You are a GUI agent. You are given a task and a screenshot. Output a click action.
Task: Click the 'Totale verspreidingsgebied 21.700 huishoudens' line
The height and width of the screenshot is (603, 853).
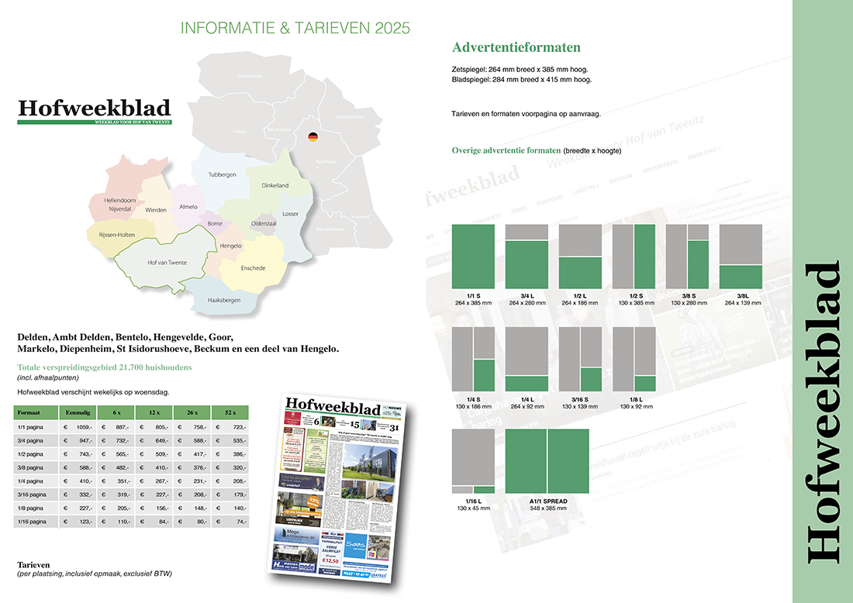[x=105, y=367]
